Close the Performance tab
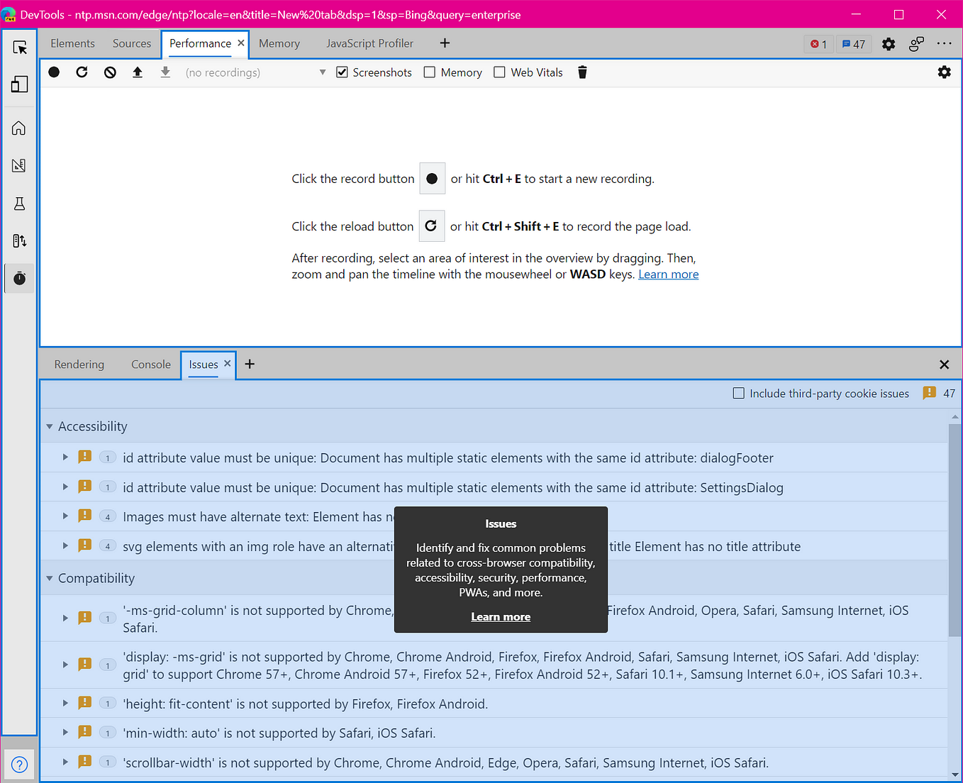Screen dimensions: 963x783 (241, 43)
